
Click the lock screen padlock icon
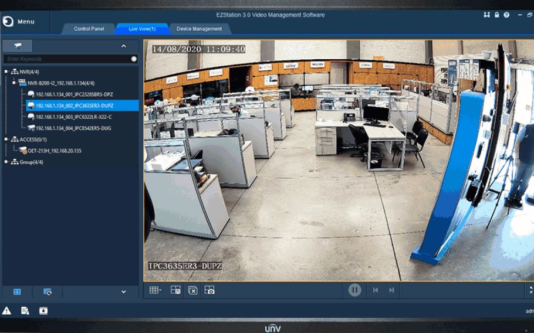click(497, 15)
